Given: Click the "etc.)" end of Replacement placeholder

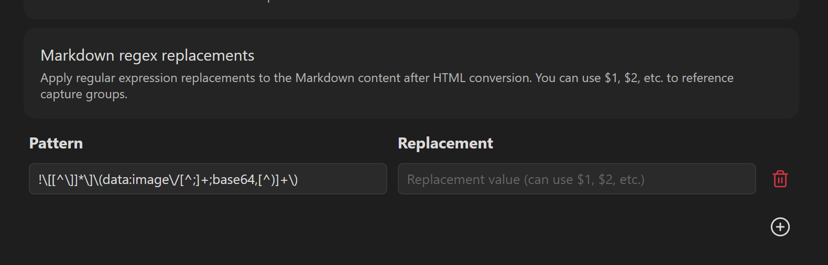Looking at the screenshot, I should click(633, 180).
